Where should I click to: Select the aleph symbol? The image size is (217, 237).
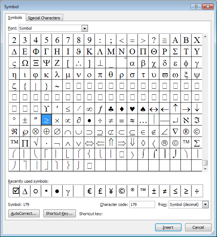click(x=186, y=120)
